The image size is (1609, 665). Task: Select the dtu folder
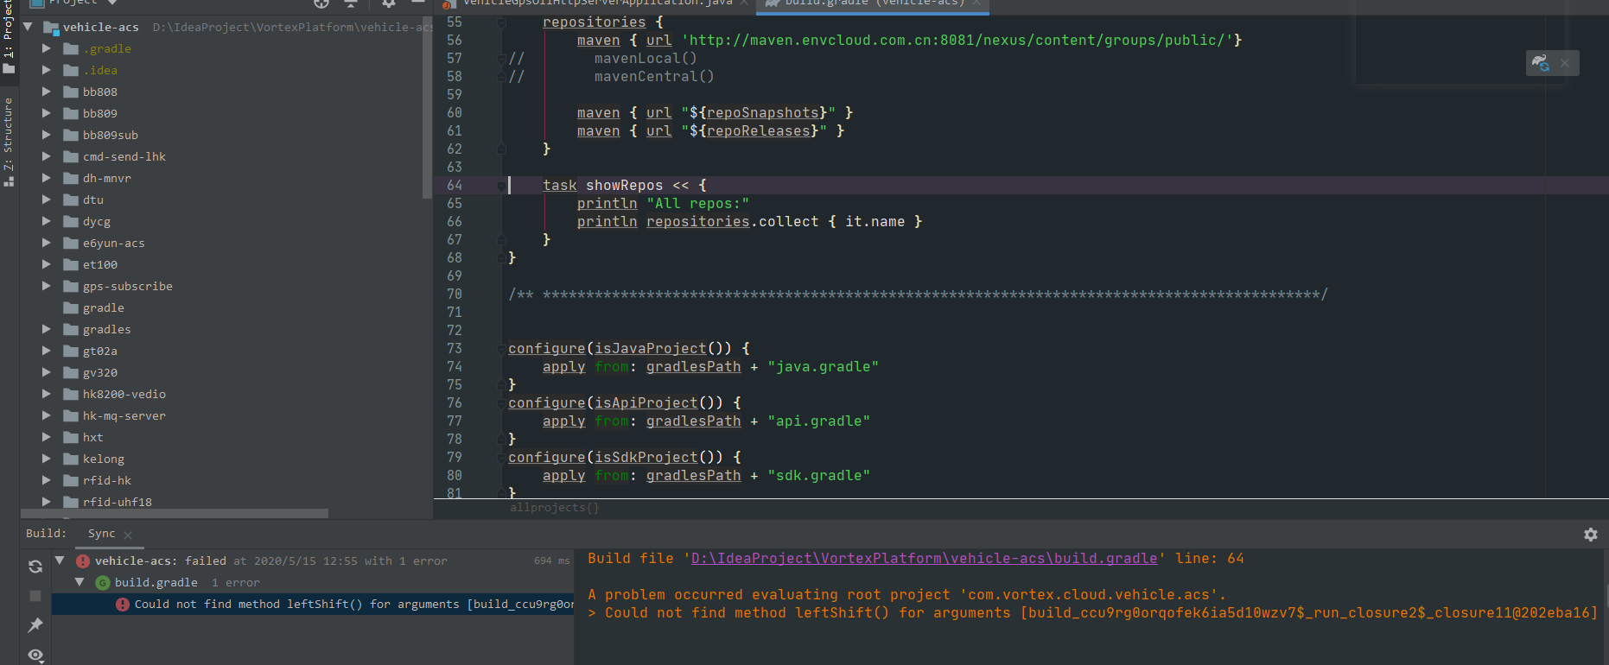click(93, 199)
